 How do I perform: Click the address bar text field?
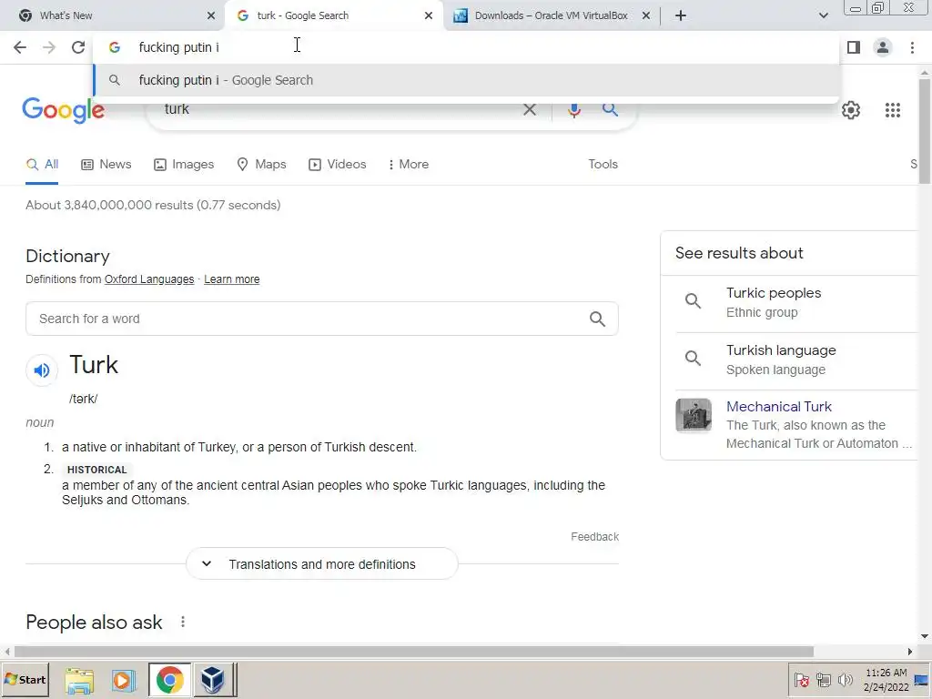[x=467, y=47]
